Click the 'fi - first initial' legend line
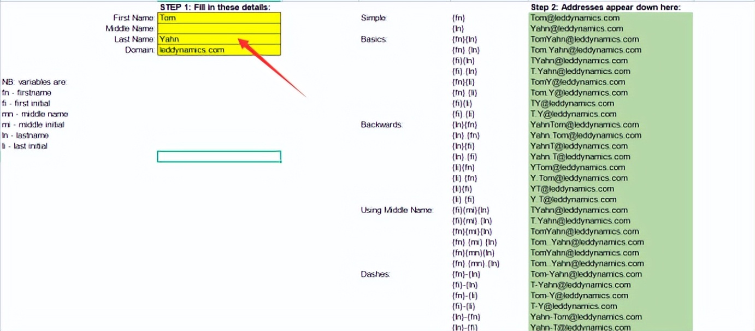The height and width of the screenshot is (331, 755). [x=26, y=103]
